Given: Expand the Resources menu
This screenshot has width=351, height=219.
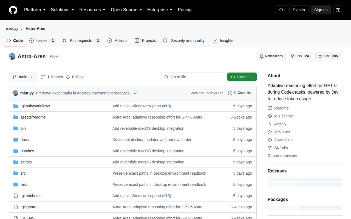Looking at the screenshot, I should [x=92, y=10].
